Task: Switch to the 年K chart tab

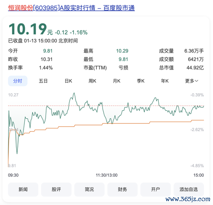Action: 165,81
